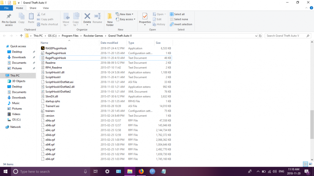Click Program Files in address path
The width and height of the screenshot is (314, 176).
point(70,36)
